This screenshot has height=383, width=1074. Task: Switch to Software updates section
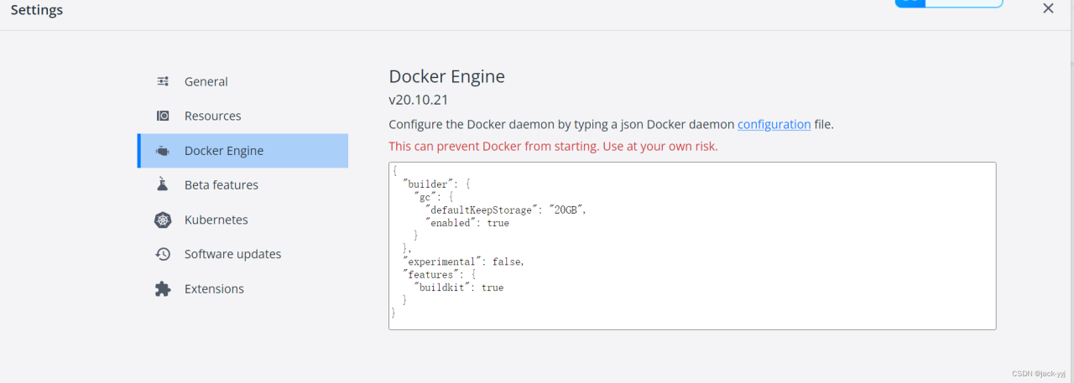click(x=242, y=254)
